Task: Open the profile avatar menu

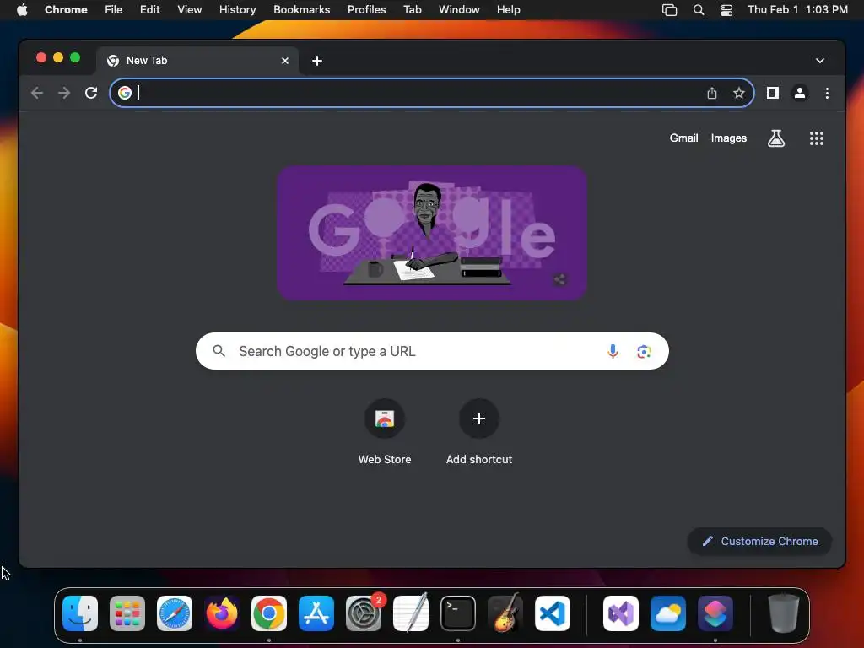Action: point(800,93)
